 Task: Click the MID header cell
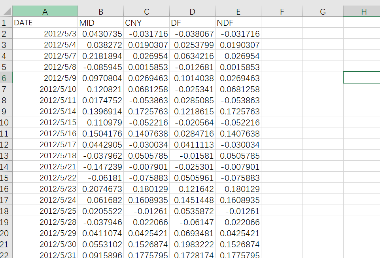100,22
